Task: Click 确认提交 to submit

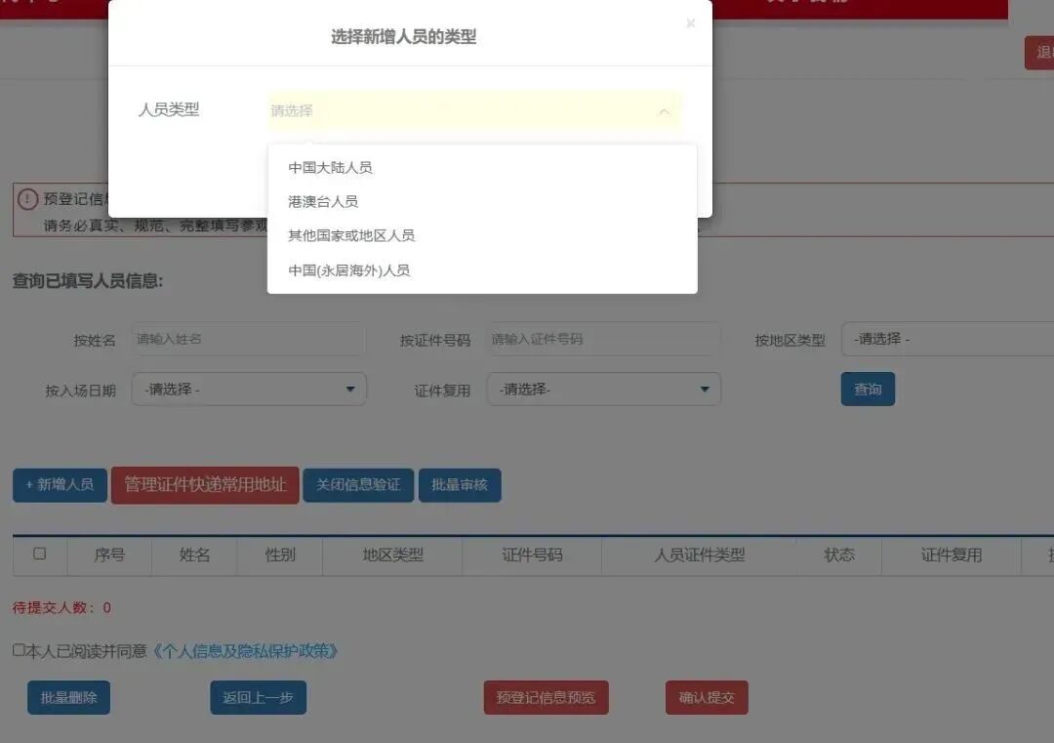Action: point(707,697)
